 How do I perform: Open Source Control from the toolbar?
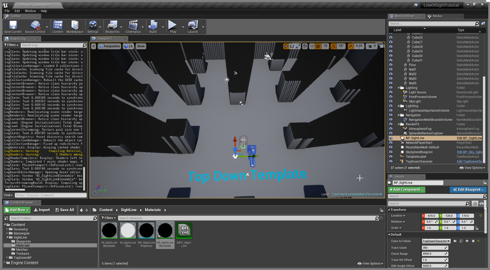[x=36, y=26]
